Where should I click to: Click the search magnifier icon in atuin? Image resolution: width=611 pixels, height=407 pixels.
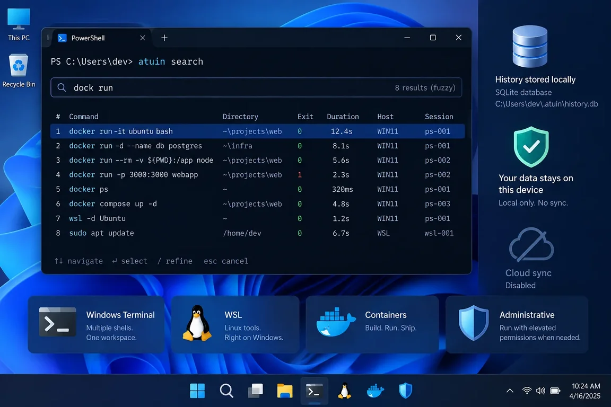62,87
